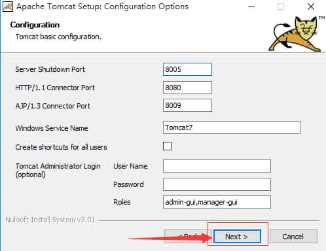Click the Roles field containing admin-gui,manager-gui
Screen dimensions: 326x251
(217, 202)
